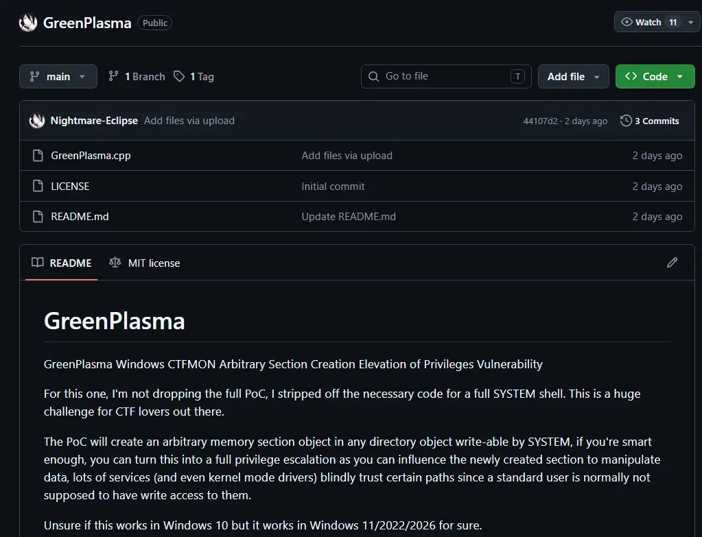This screenshot has height=537, width=702.
Task: Click the pencil icon to edit the README
Action: (x=672, y=263)
